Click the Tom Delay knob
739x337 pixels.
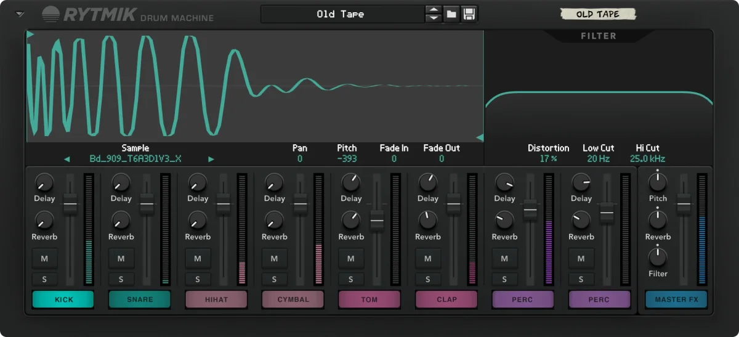(x=351, y=182)
